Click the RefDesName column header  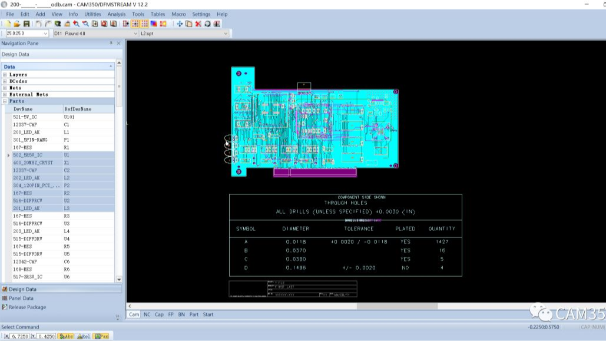click(x=88, y=109)
